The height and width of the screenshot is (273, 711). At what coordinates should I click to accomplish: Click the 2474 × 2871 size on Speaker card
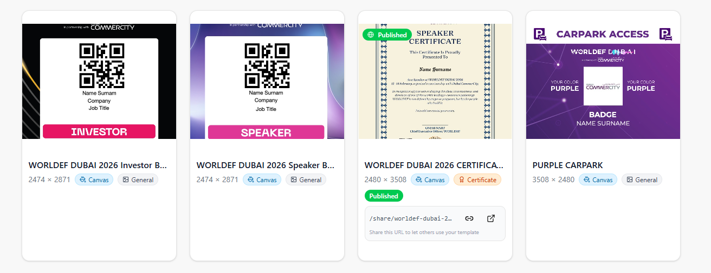[x=217, y=179]
